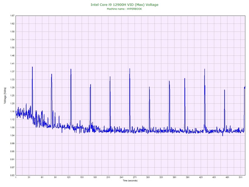The image size is (249, 187).
Task: Click the 421 seconds time axis label
Action: click(201, 177)
